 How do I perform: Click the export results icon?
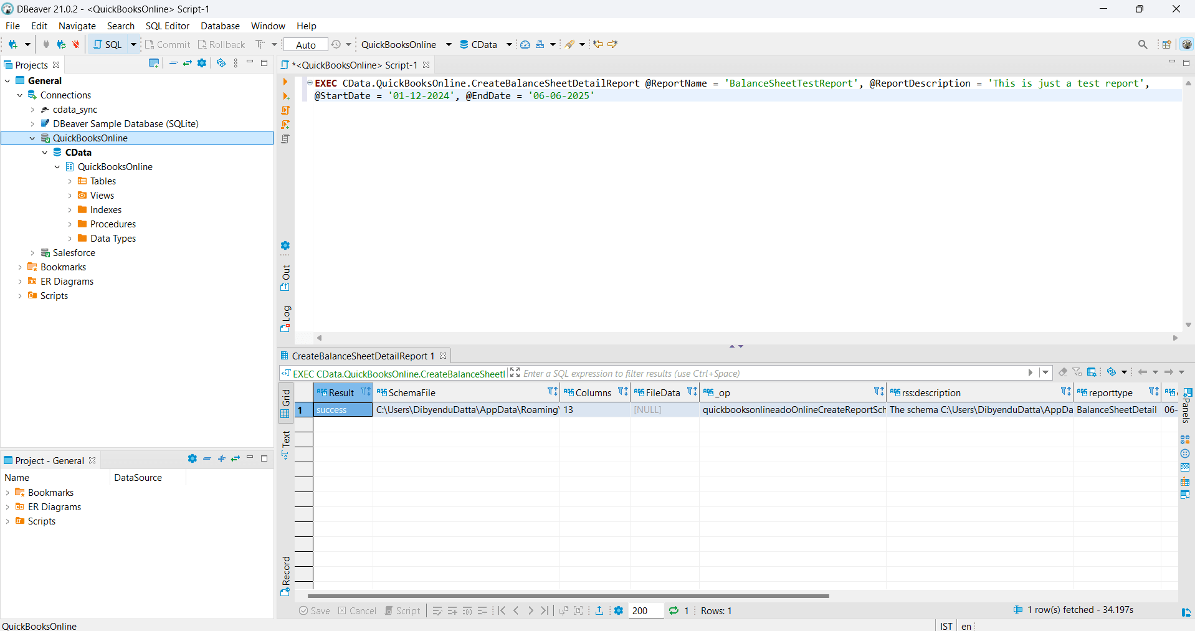point(599,610)
